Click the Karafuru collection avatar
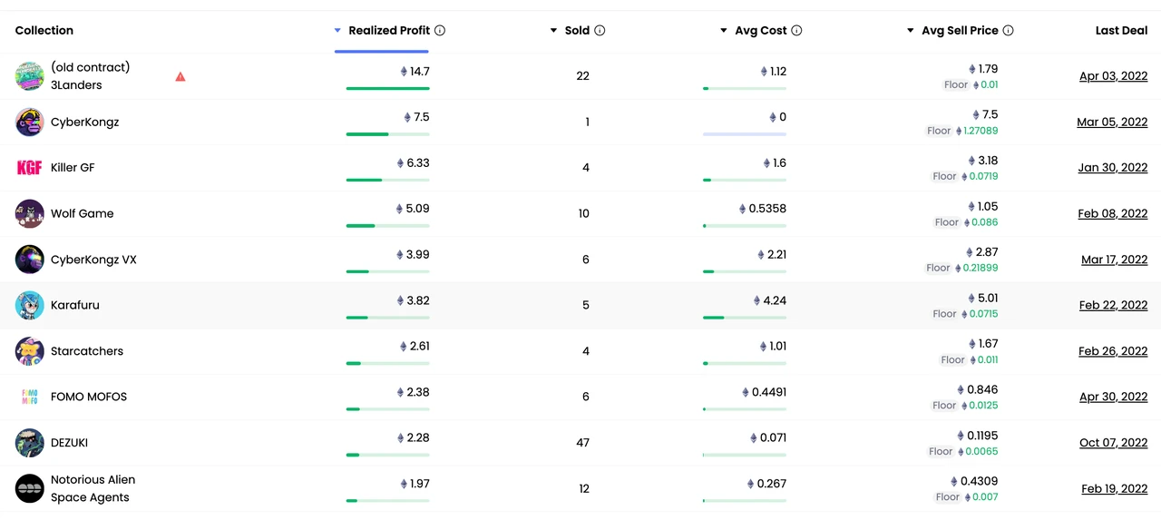Viewport: 1161px width, 520px height. click(x=30, y=305)
